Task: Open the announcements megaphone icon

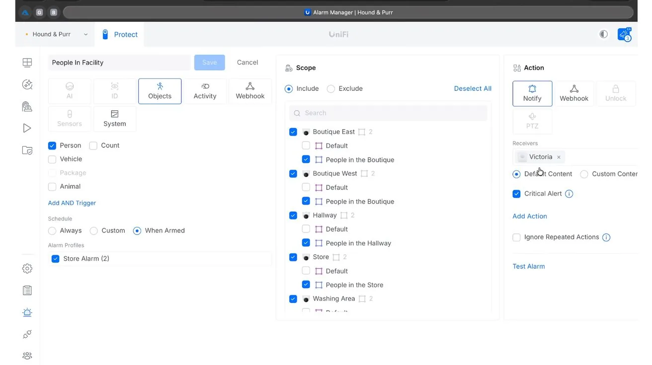Action: coord(624,34)
